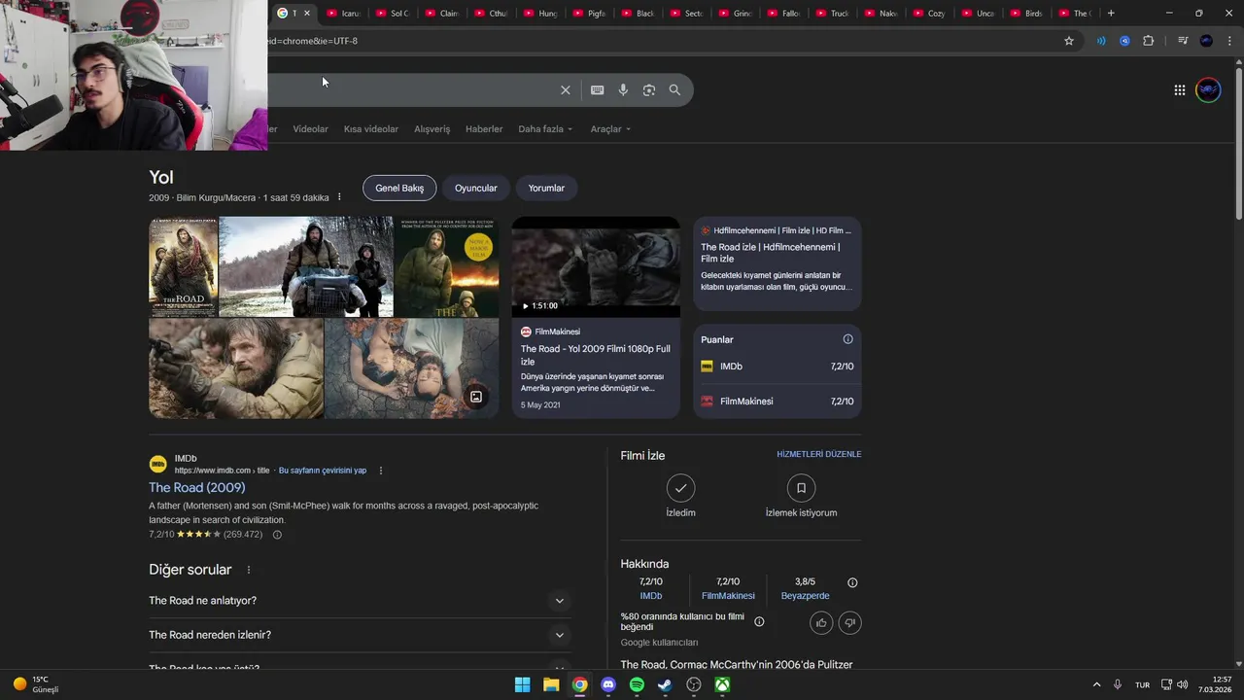Switch to Yorumlar tab
1244x700 pixels.
click(546, 188)
